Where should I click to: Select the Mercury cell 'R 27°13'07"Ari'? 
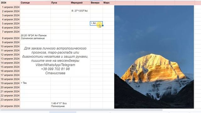80,11
